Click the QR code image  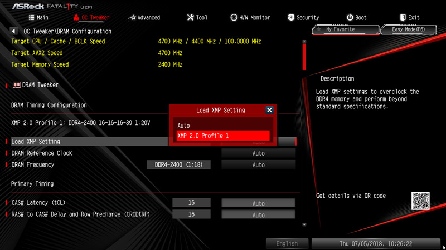420,201
